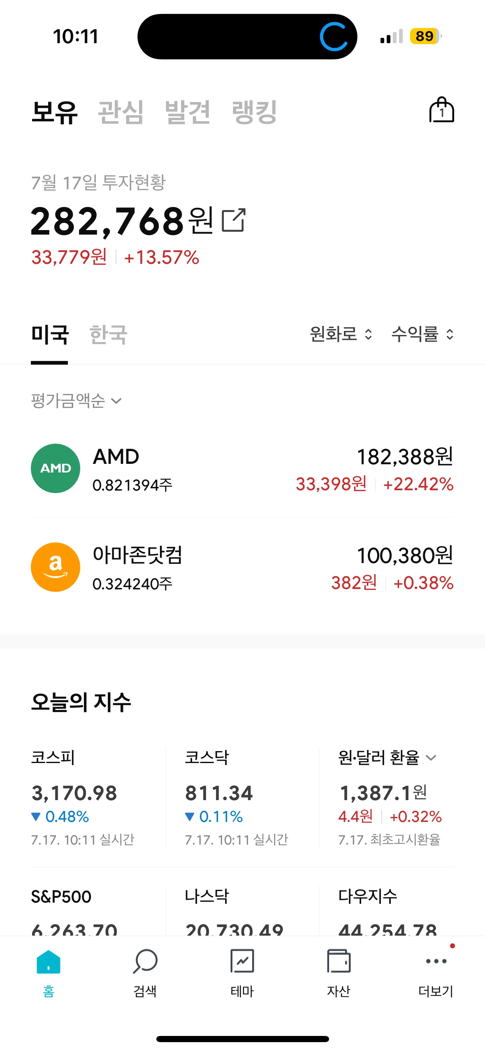Expand 원·달러 환율 dropdown chevron
Viewport: 485px width, 1052px height.
[431, 758]
